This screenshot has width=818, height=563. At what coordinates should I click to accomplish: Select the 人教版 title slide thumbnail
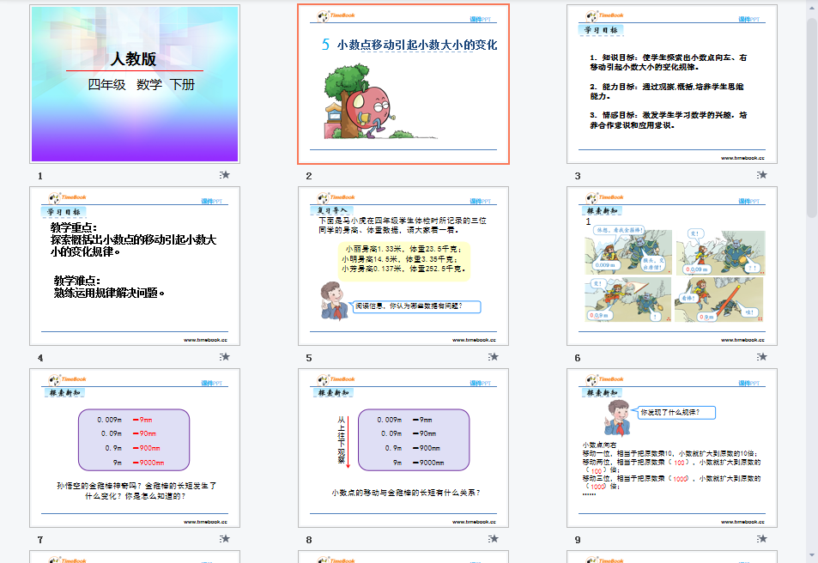(x=135, y=84)
